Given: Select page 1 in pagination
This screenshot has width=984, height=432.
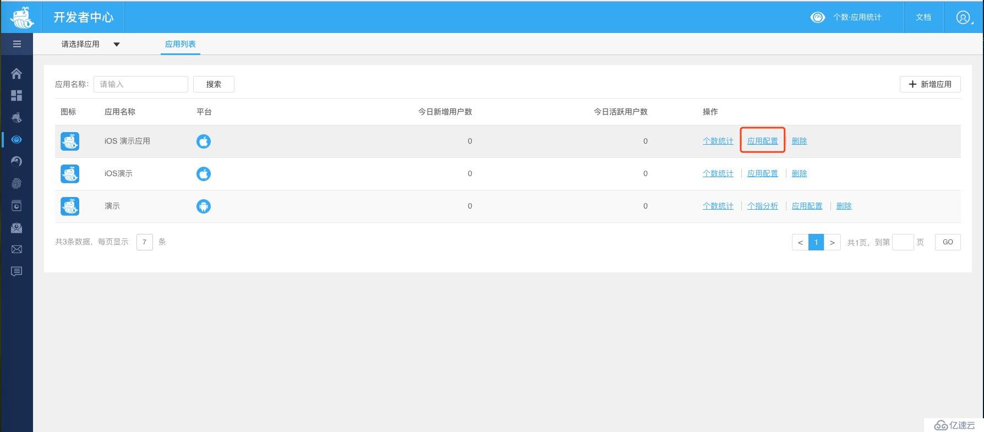Looking at the screenshot, I should (816, 242).
